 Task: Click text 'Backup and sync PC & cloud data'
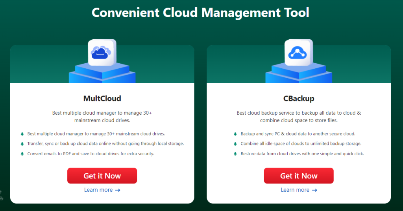click(x=274, y=134)
